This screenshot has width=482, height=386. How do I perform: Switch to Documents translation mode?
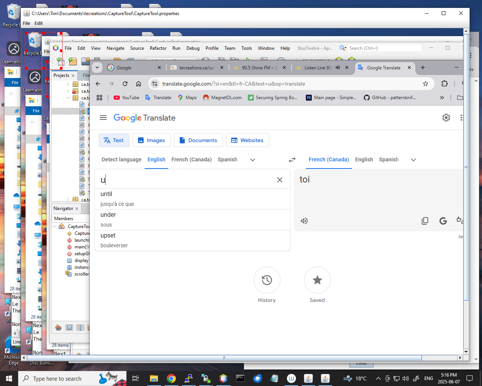[x=198, y=140]
